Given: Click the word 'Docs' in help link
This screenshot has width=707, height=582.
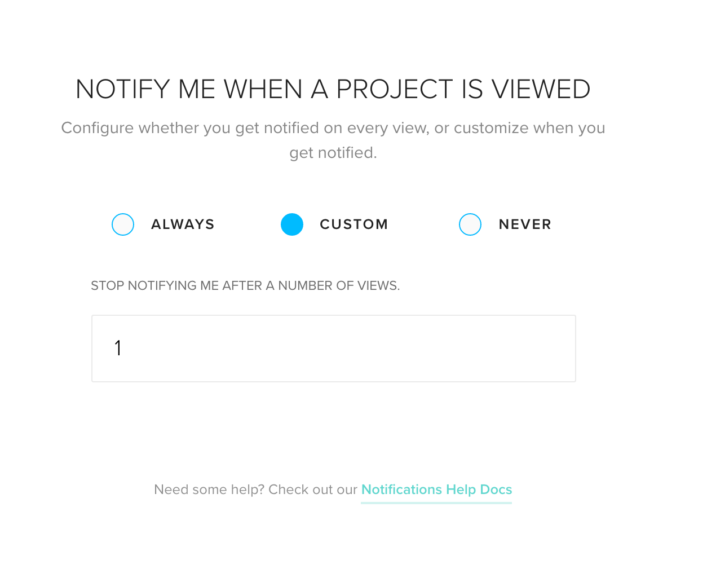Looking at the screenshot, I should [x=496, y=490].
